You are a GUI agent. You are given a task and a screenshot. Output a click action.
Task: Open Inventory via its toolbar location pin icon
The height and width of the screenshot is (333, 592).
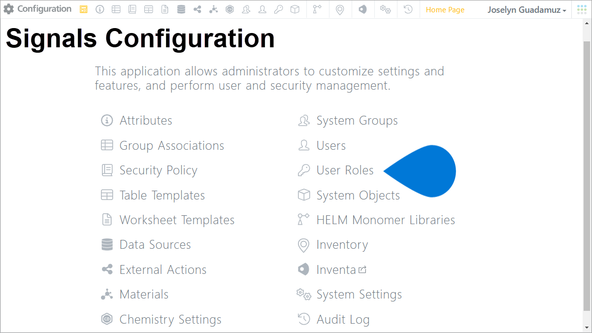click(340, 9)
